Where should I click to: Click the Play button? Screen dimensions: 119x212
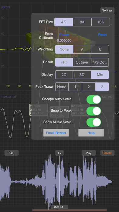pos(89,153)
